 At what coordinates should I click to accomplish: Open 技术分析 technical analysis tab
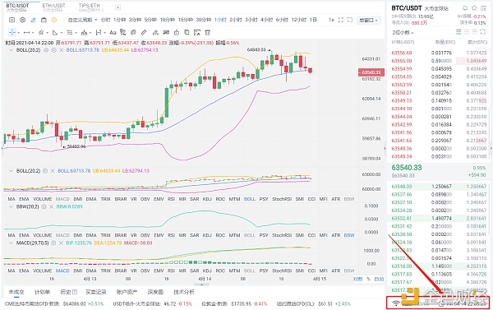point(184,292)
